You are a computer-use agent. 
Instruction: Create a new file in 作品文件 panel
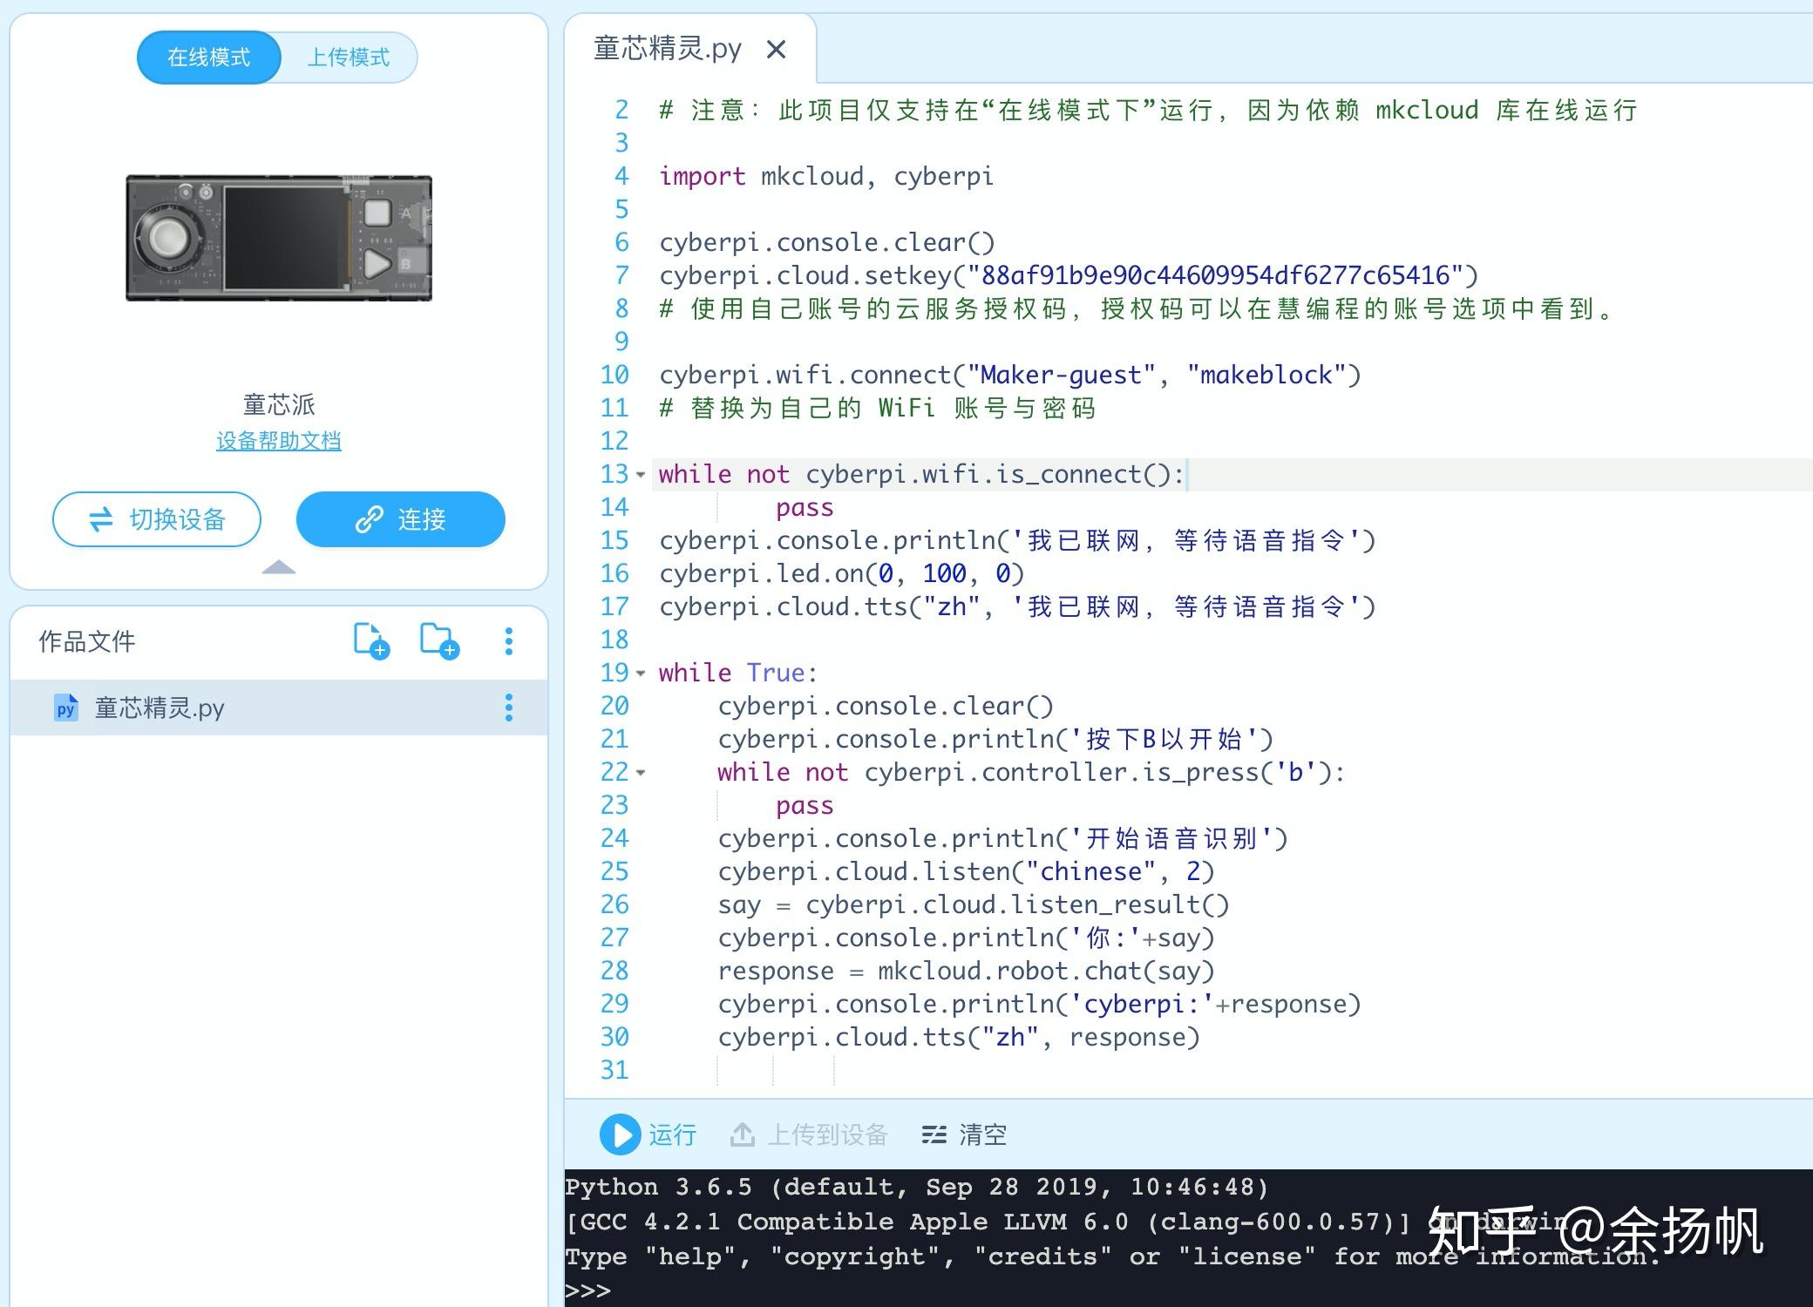pos(373,641)
